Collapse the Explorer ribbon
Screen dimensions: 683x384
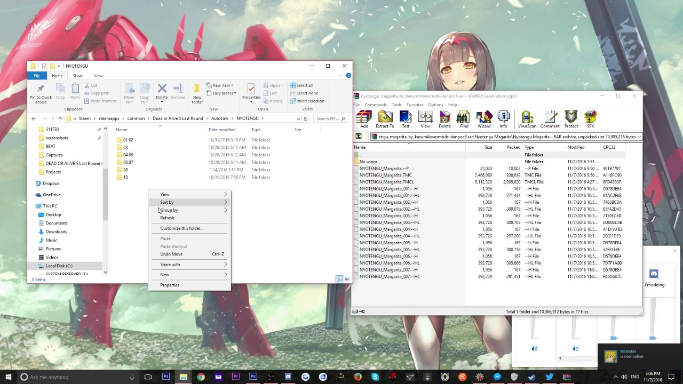340,76
